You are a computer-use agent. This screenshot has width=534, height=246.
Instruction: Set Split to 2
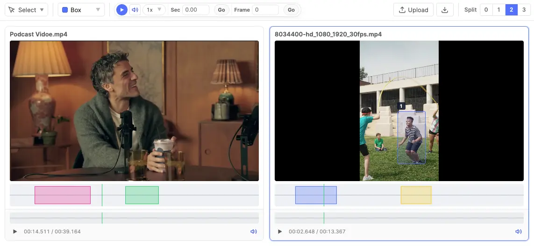[x=511, y=10]
